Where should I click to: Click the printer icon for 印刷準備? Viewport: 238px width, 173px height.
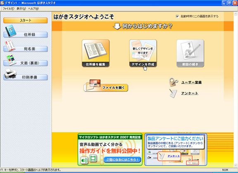(10, 74)
